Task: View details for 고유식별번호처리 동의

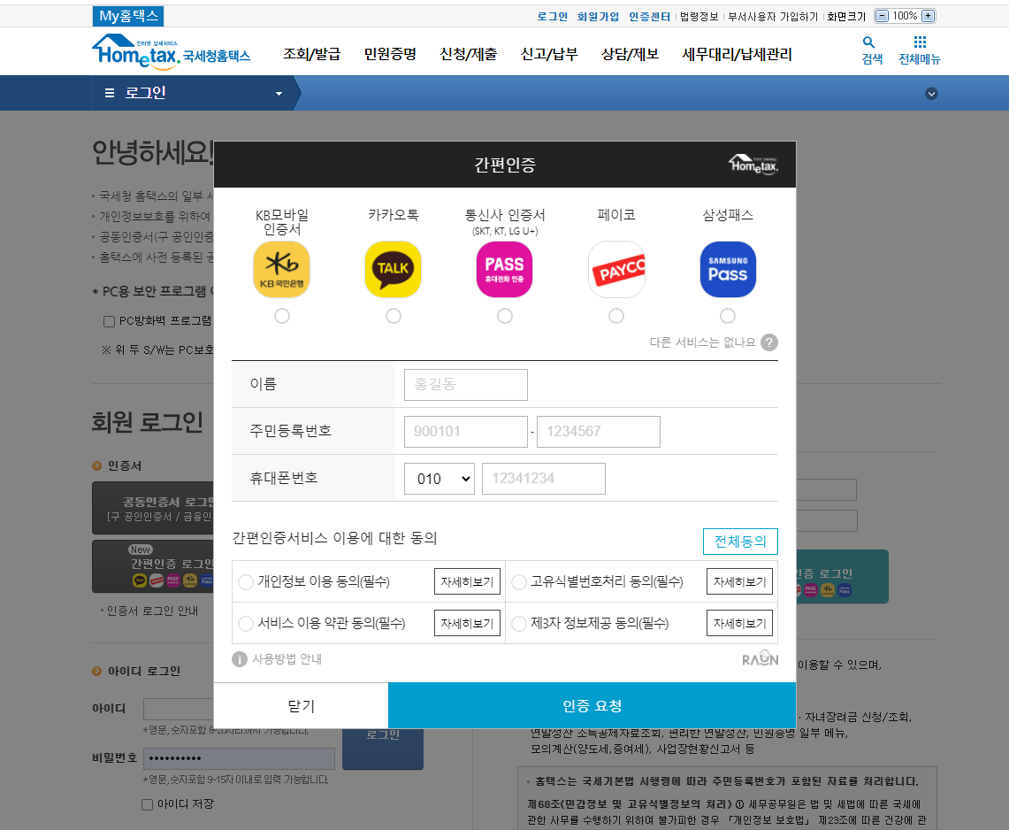Action: pos(739,582)
